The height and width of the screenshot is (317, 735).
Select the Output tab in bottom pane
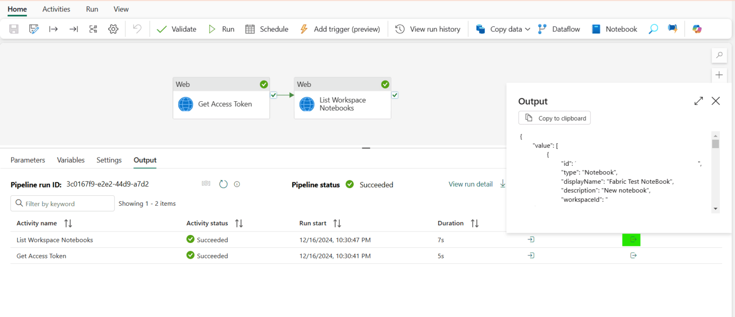coord(145,160)
